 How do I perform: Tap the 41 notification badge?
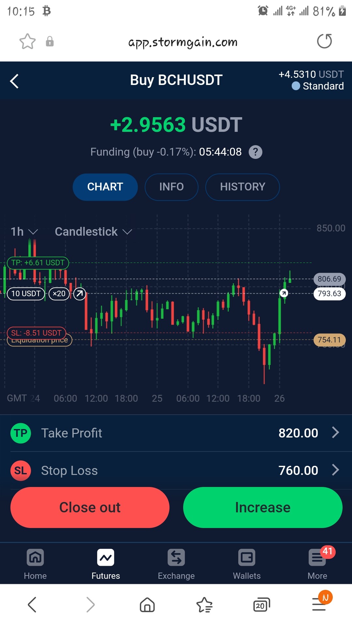328,551
